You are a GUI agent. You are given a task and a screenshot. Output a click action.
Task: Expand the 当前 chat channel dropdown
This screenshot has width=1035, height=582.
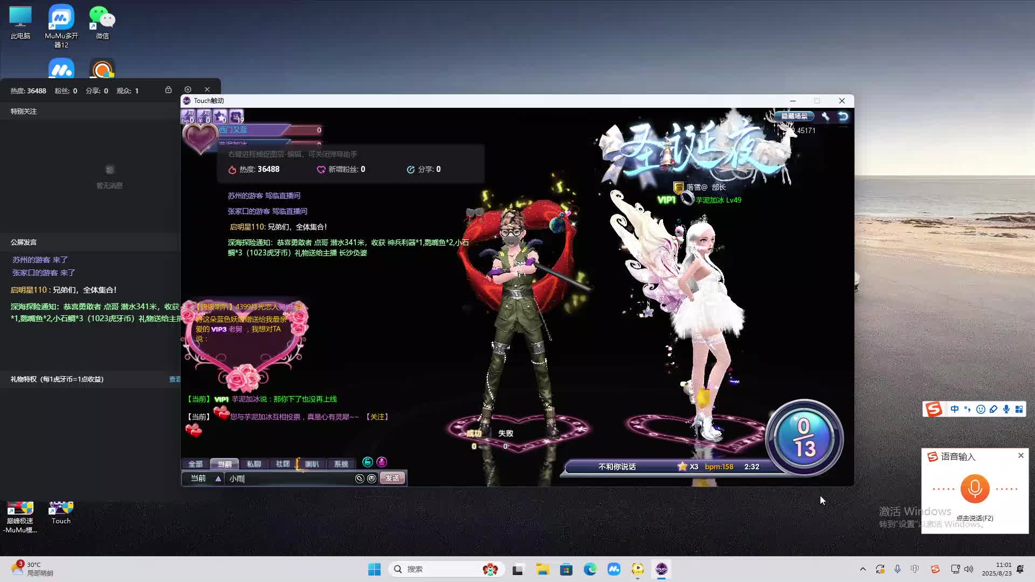[218, 479]
